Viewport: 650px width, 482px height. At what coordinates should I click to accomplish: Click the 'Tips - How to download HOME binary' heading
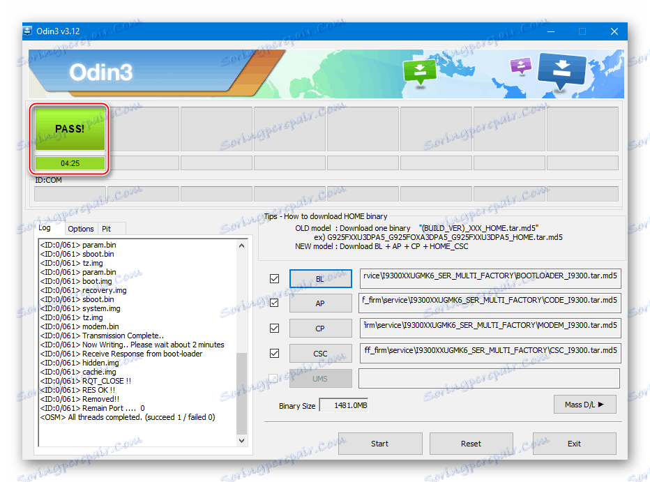click(326, 216)
